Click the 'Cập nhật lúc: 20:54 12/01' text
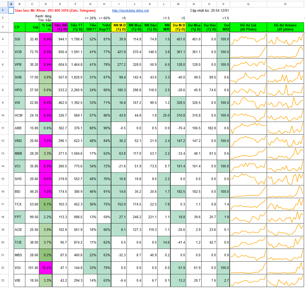The image size is (305, 288). point(209,11)
